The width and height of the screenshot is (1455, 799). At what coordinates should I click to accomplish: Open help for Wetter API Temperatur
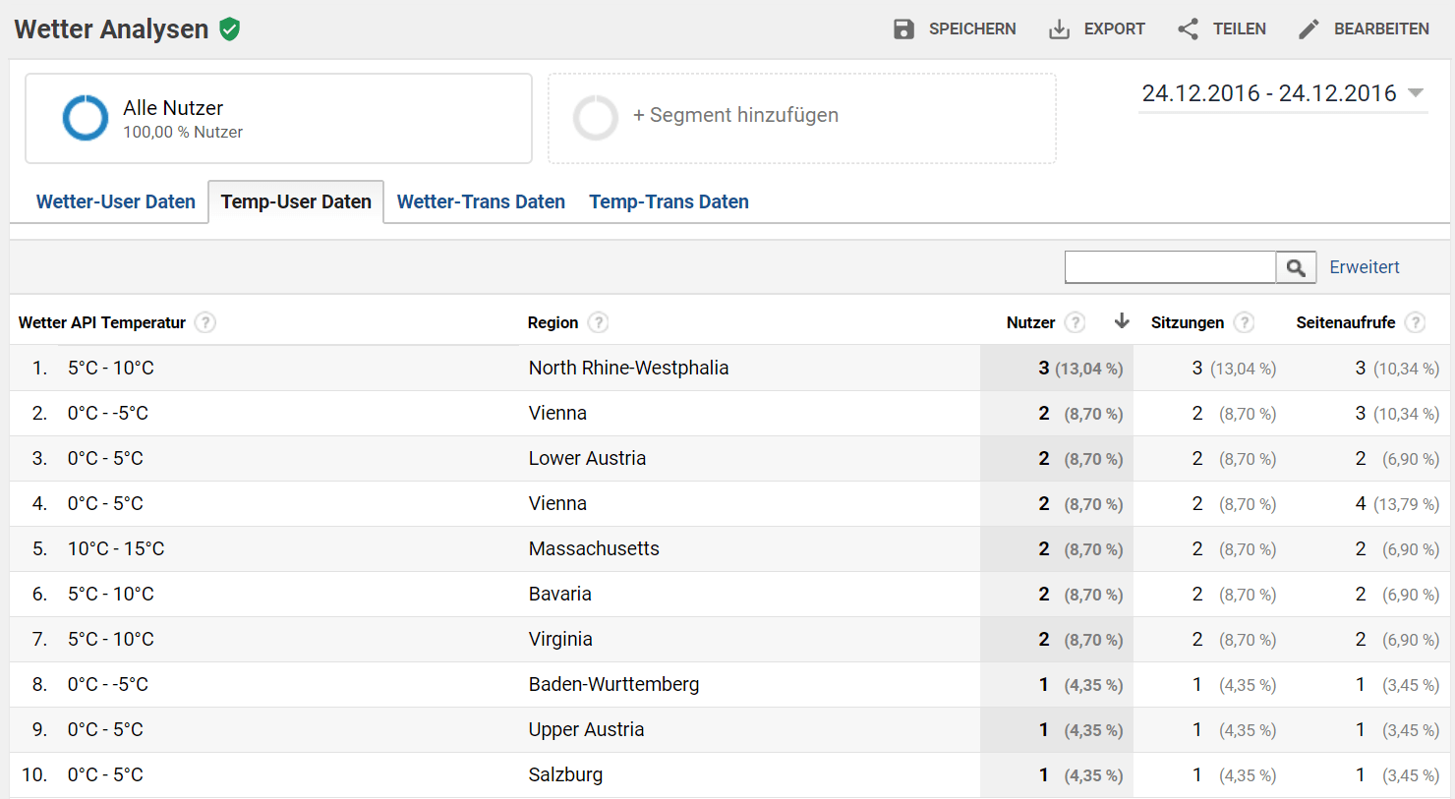[204, 322]
